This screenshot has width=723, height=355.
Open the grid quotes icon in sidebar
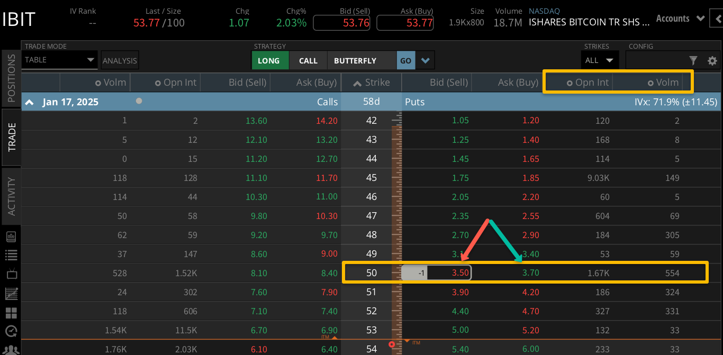pos(11,312)
